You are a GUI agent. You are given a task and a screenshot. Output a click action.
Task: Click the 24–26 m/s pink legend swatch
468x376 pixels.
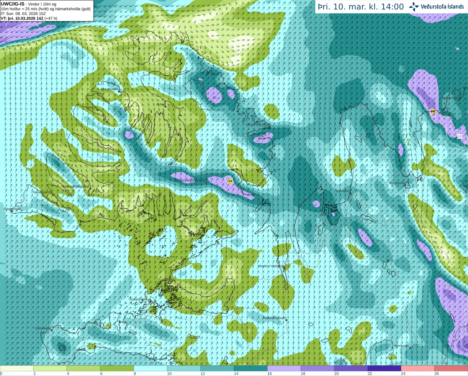[x=418, y=368]
